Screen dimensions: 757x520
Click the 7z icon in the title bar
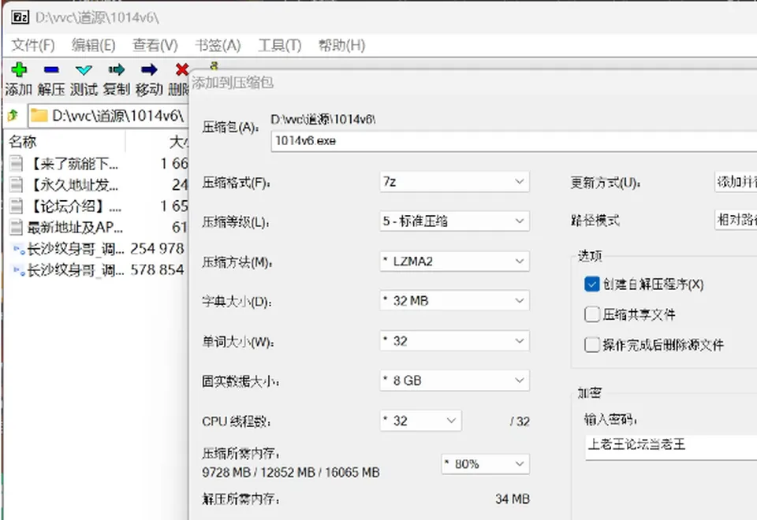(21, 18)
